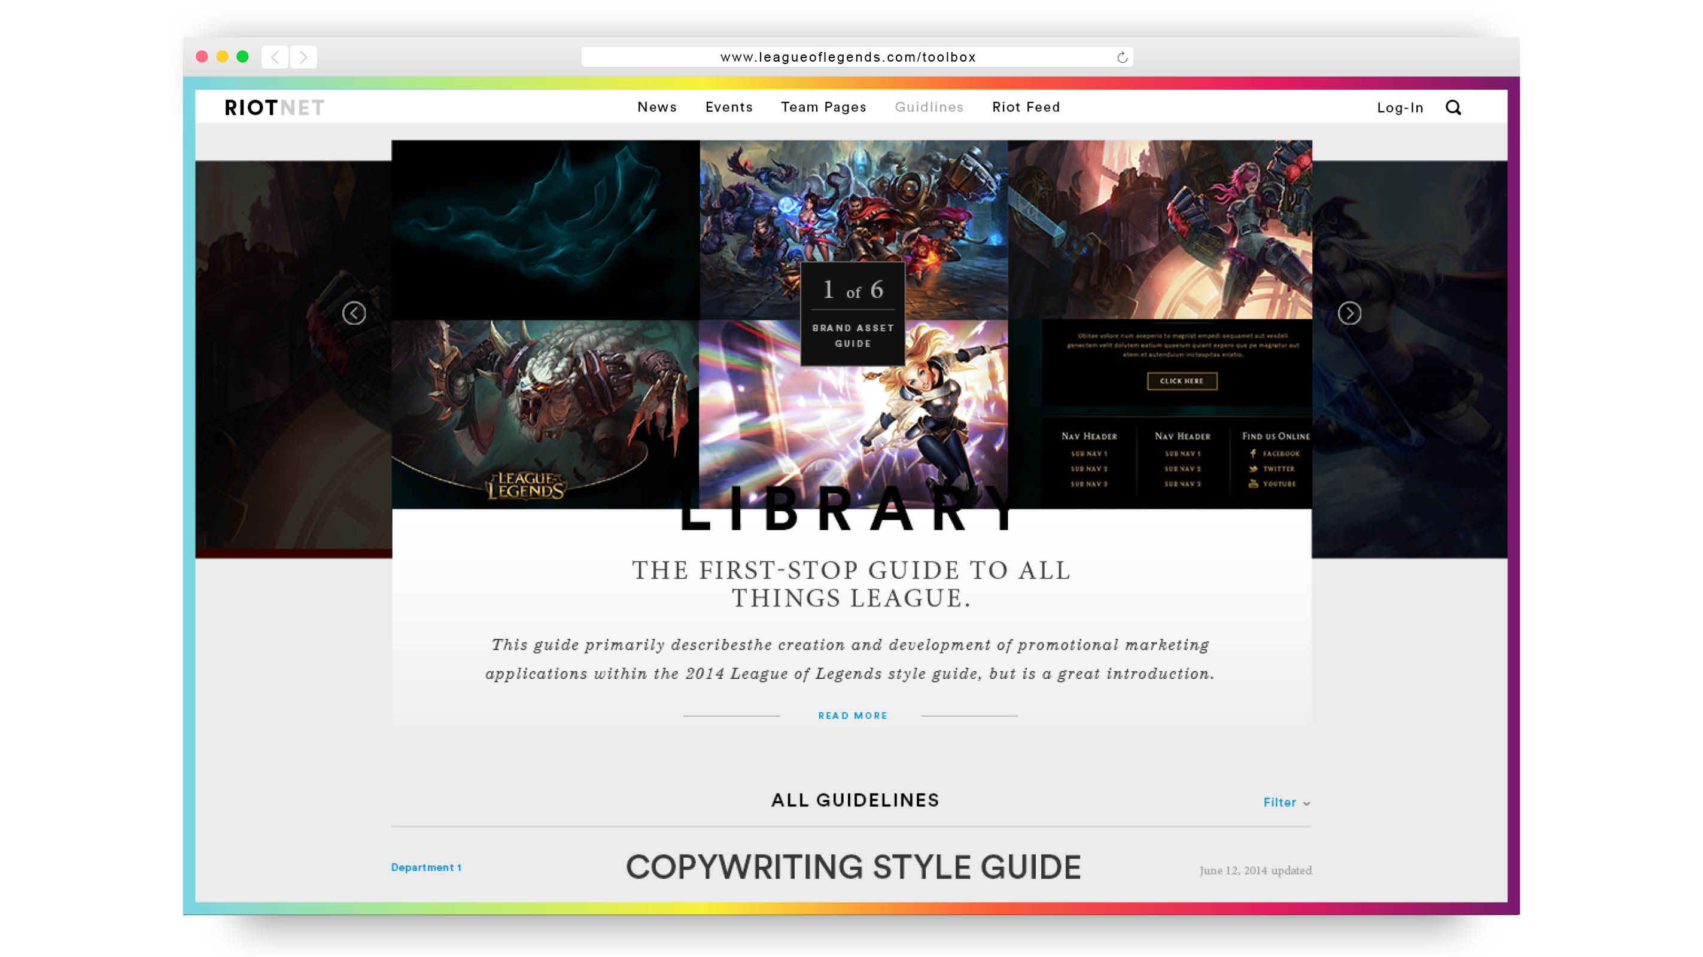Click the Facebook icon in the footer preview

tap(1253, 453)
